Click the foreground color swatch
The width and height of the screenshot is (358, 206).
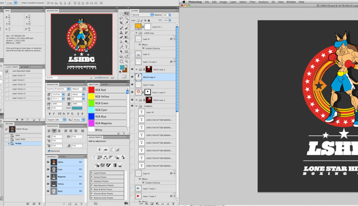[x=122, y=67]
